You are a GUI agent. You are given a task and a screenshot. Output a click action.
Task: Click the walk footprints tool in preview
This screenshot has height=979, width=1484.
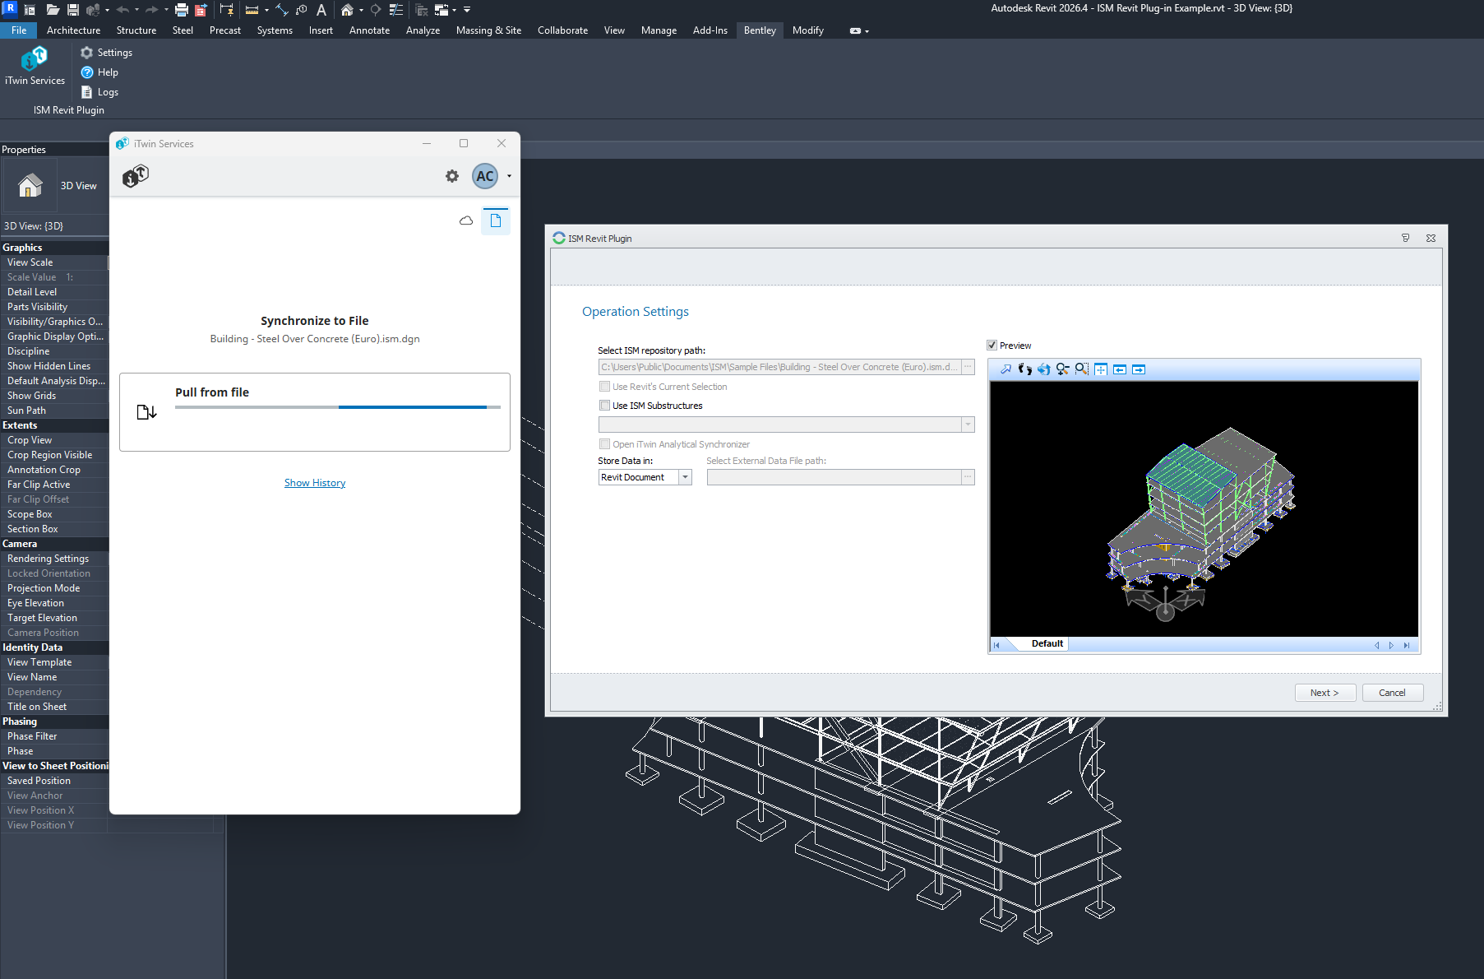[x=1024, y=369]
